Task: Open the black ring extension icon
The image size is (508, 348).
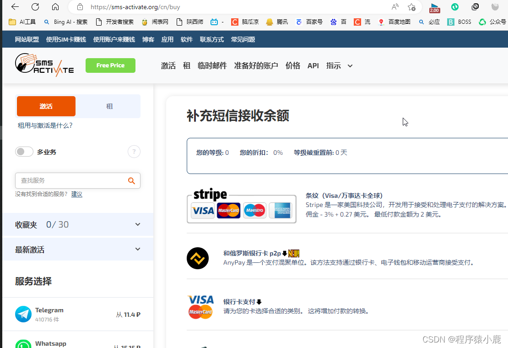Action: pyautogui.click(x=475, y=7)
